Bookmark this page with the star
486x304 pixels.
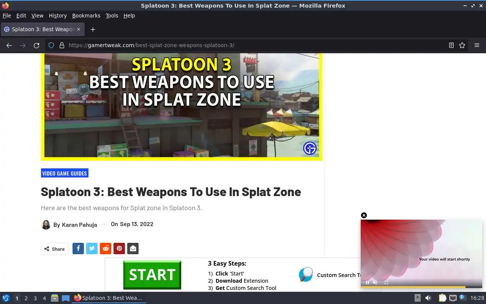(462, 45)
